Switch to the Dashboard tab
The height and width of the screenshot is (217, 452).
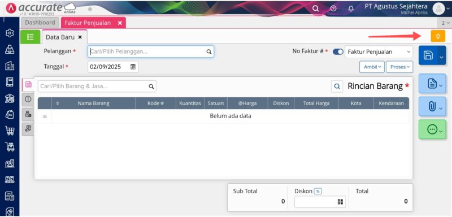(40, 23)
